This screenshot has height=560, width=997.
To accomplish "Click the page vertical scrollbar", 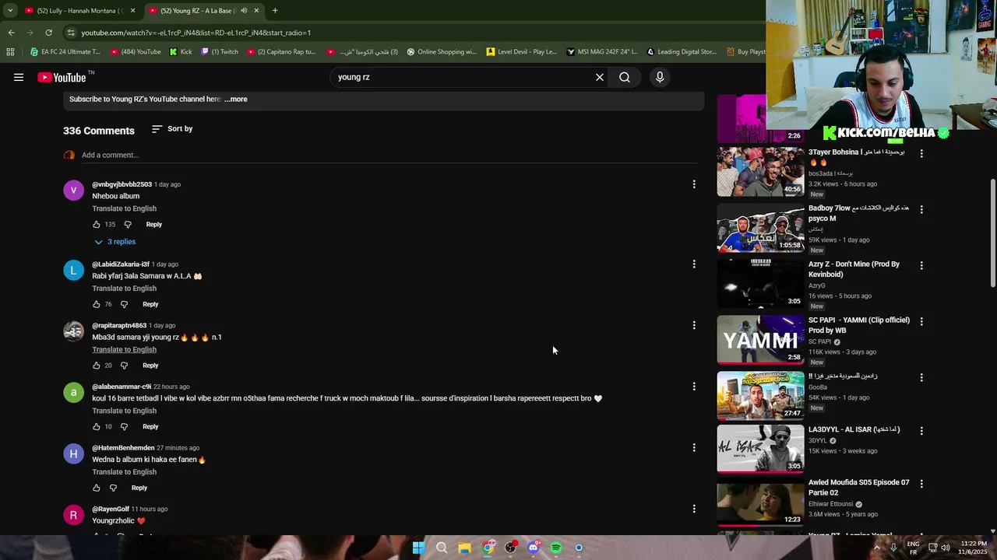I will click(992, 233).
